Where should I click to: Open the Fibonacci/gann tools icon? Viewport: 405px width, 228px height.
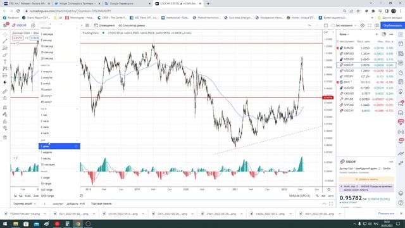point(5,48)
